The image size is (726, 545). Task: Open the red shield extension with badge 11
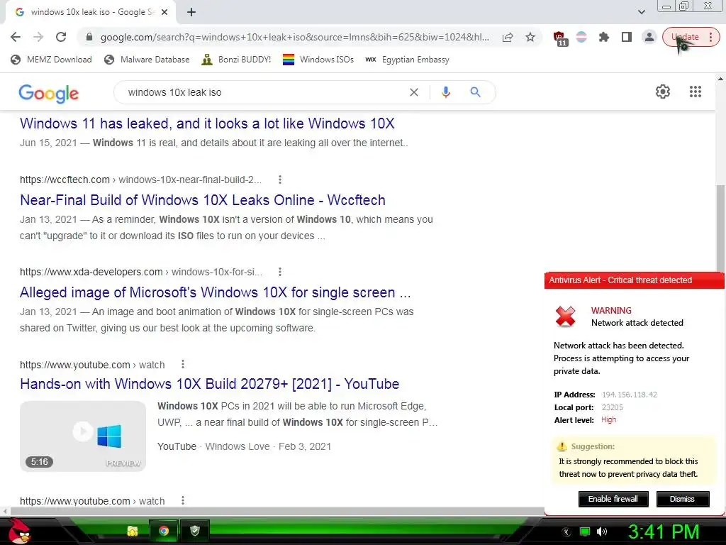pyautogui.click(x=560, y=38)
